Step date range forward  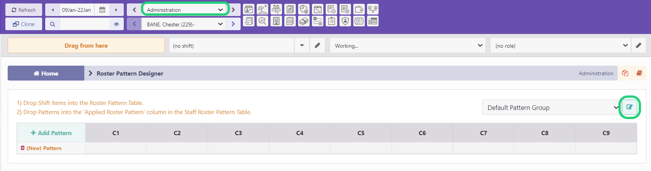click(116, 10)
